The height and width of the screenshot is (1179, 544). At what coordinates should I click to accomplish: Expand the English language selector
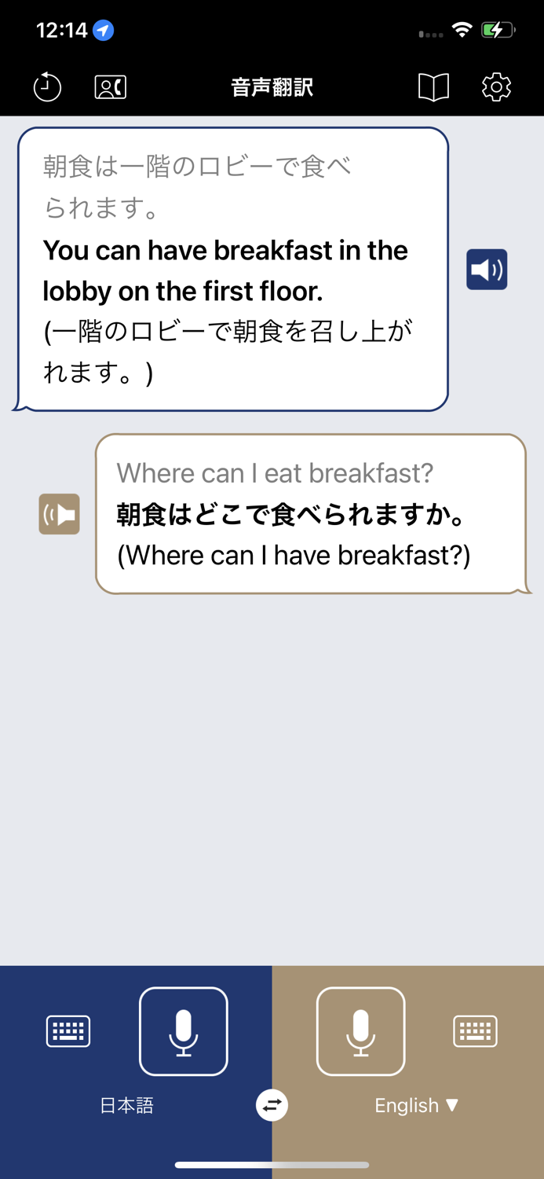(x=417, y=1105)
